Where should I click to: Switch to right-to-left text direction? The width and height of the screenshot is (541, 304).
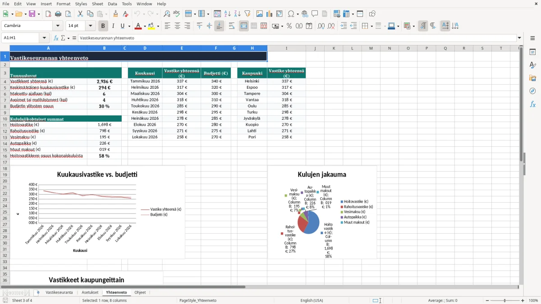[x=433, y=26]
